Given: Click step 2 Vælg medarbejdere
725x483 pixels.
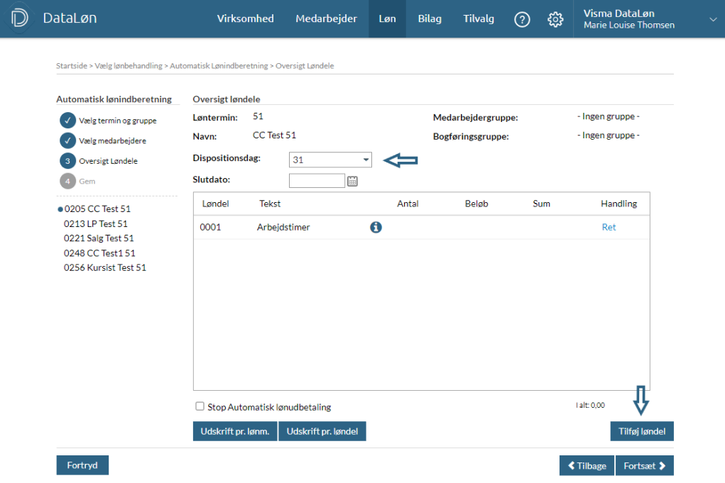Looking at the screenshot, I should pos(103,141).
